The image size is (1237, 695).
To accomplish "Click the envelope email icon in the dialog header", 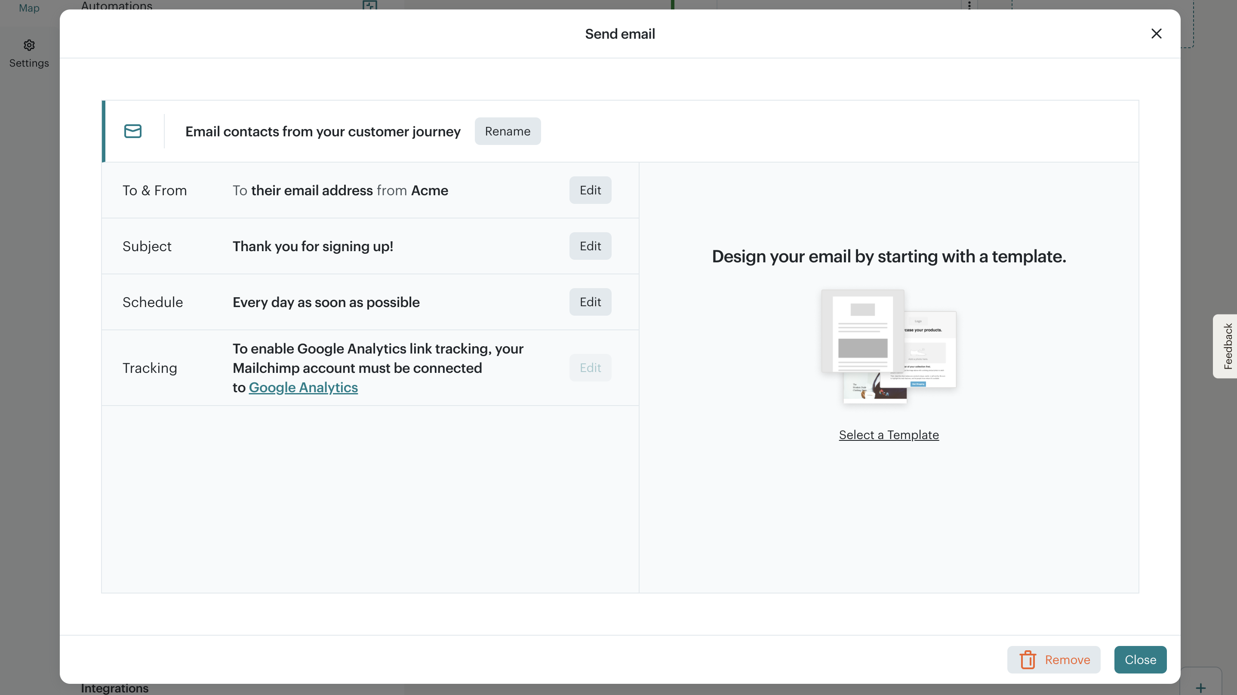I will (x=133, y=131).
